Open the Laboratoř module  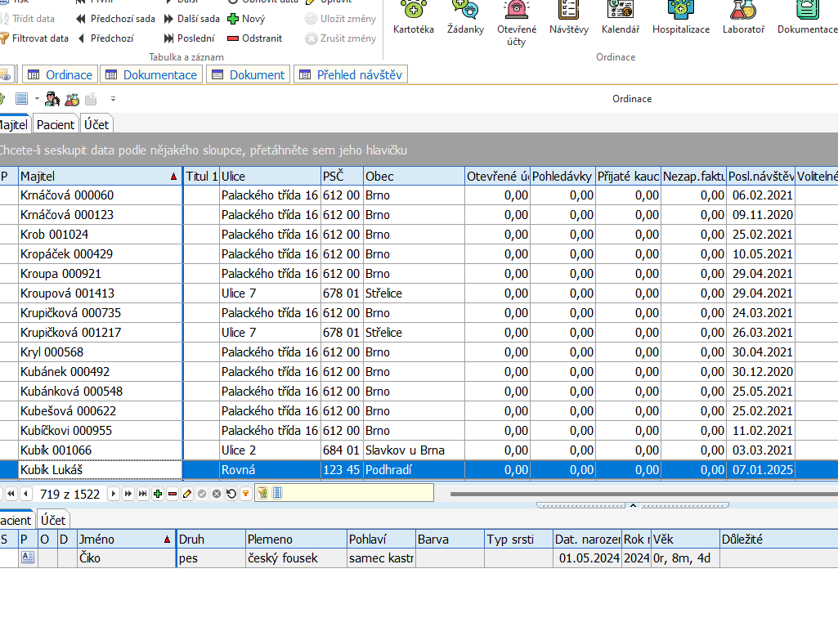[x=743, y=19]
